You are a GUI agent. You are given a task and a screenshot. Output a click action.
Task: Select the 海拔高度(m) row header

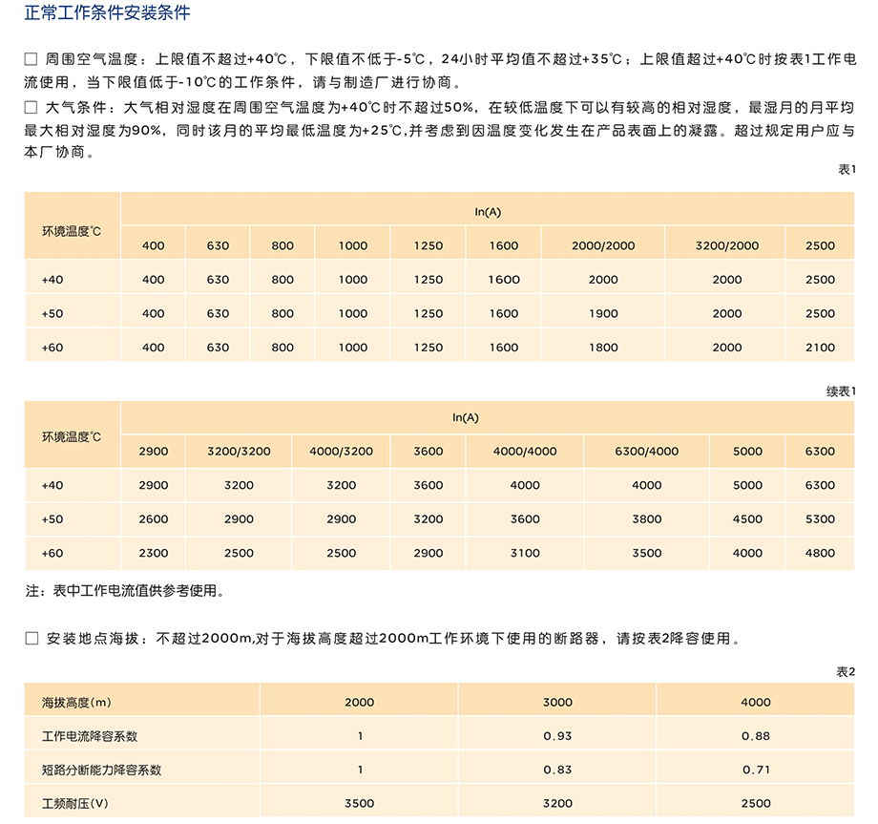point(77,703)
